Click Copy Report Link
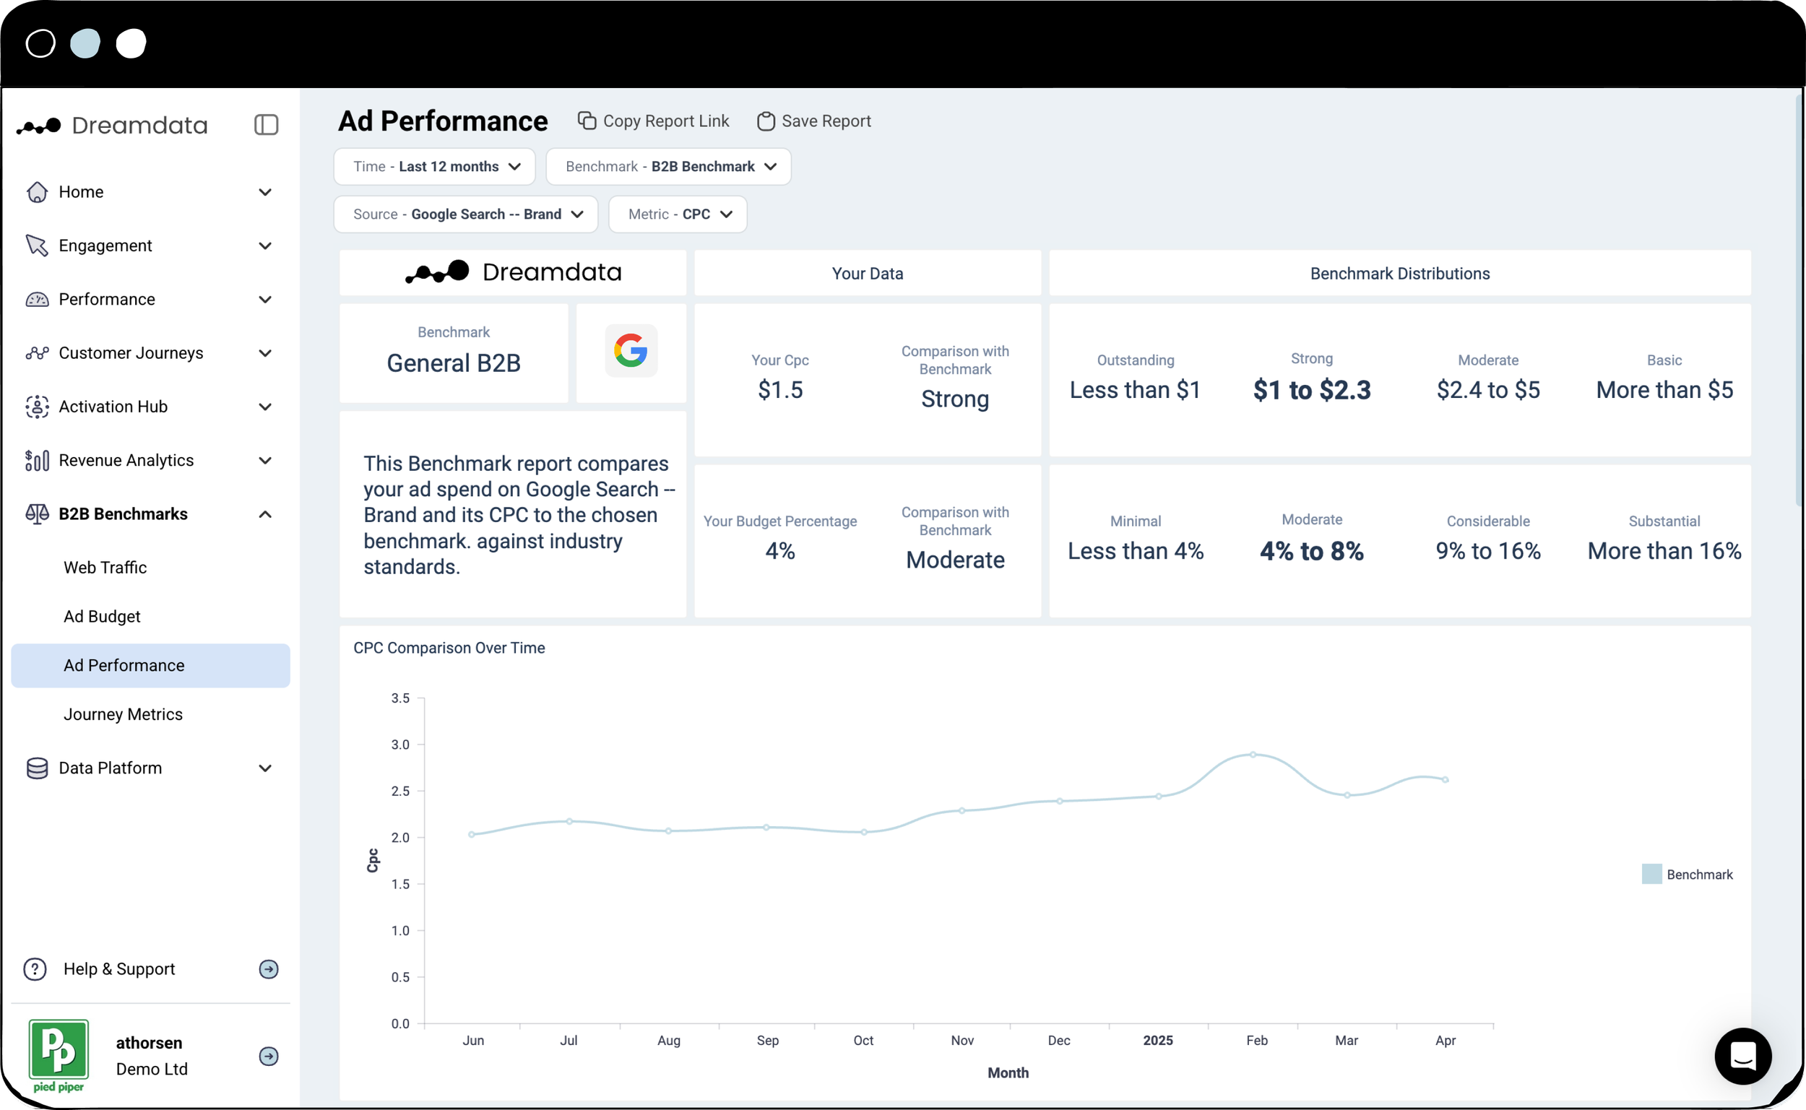 coord(653,121)
